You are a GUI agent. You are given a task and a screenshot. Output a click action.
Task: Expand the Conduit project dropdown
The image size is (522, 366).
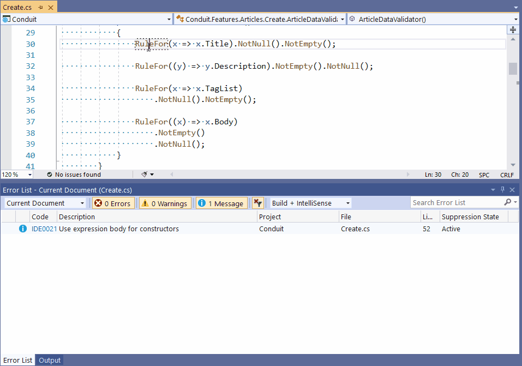[x=169, y=19]
